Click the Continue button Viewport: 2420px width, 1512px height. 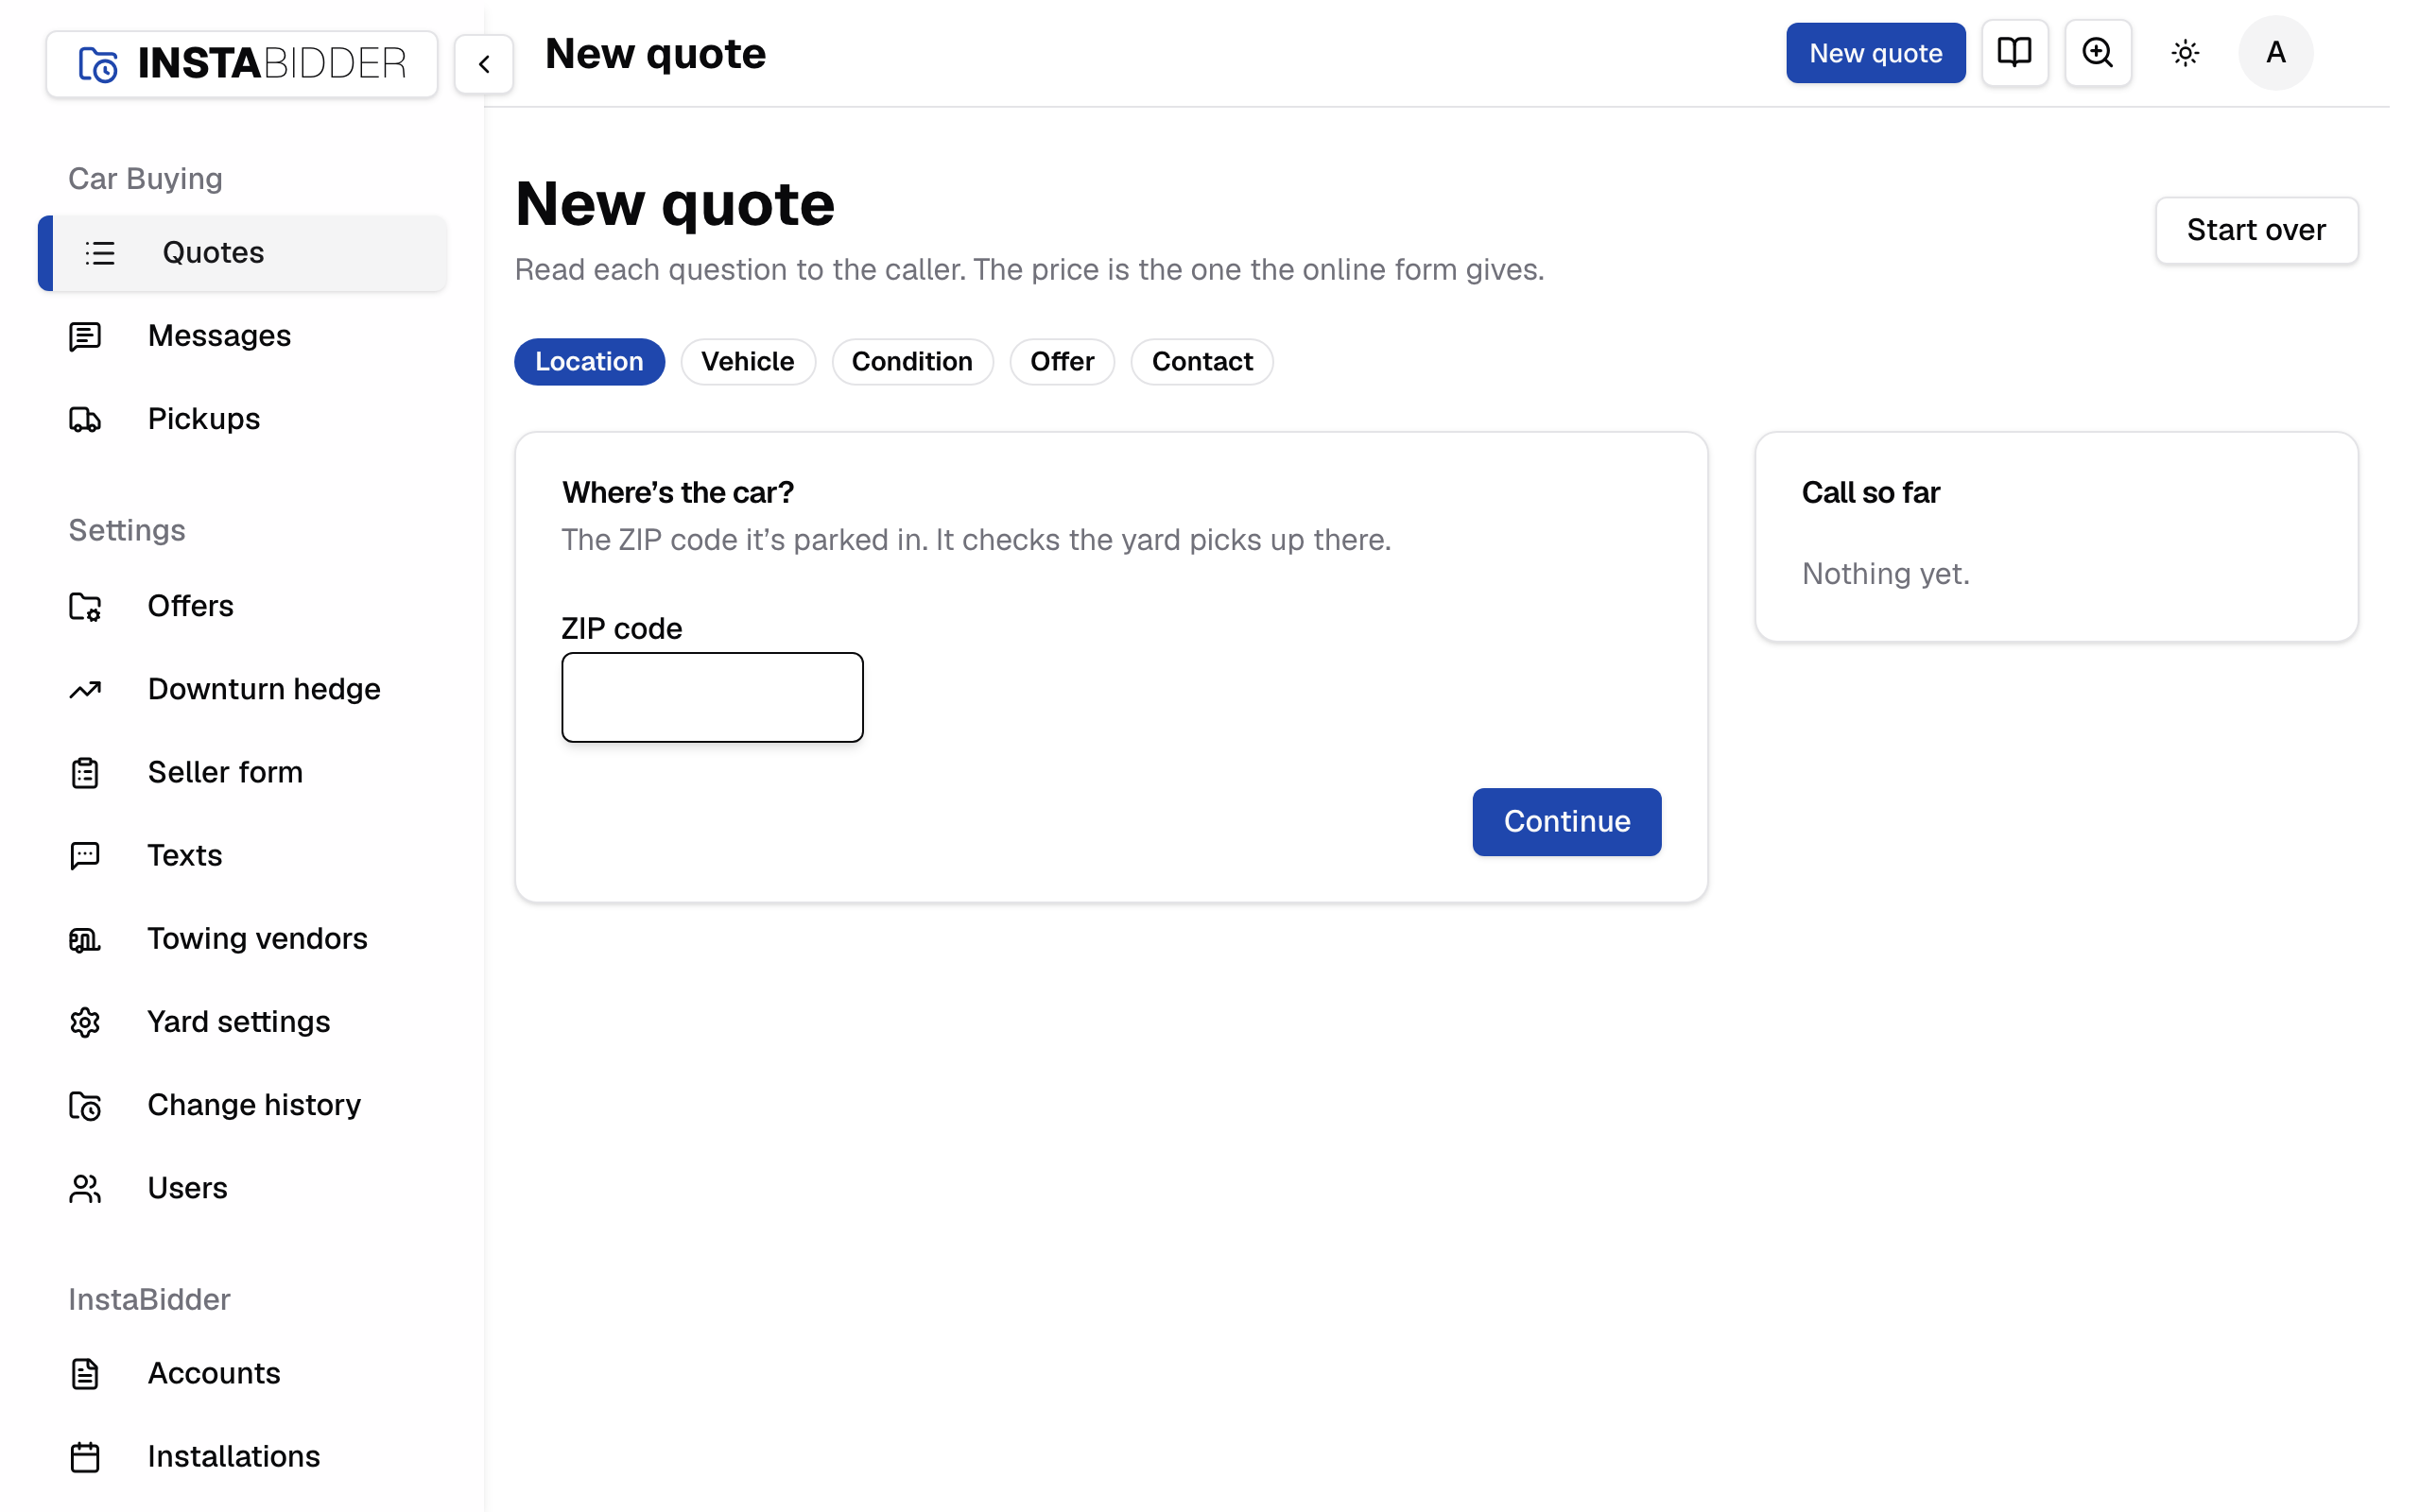1567,822
